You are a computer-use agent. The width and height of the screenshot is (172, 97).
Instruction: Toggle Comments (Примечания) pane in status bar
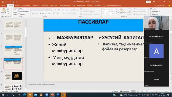click(x=125, y=91)
